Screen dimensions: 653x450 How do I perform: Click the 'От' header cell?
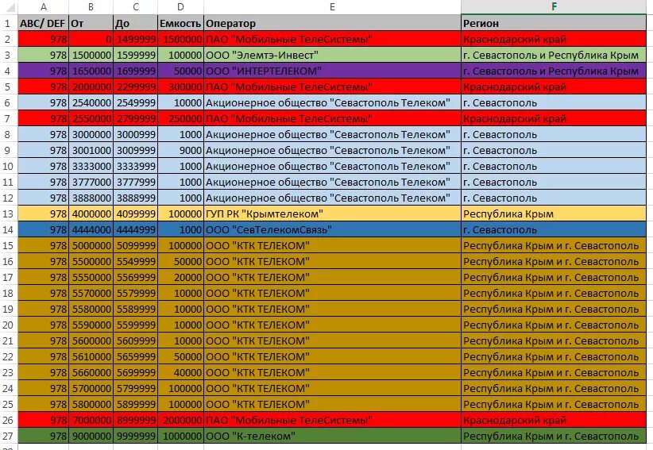(x=91, y=23)
